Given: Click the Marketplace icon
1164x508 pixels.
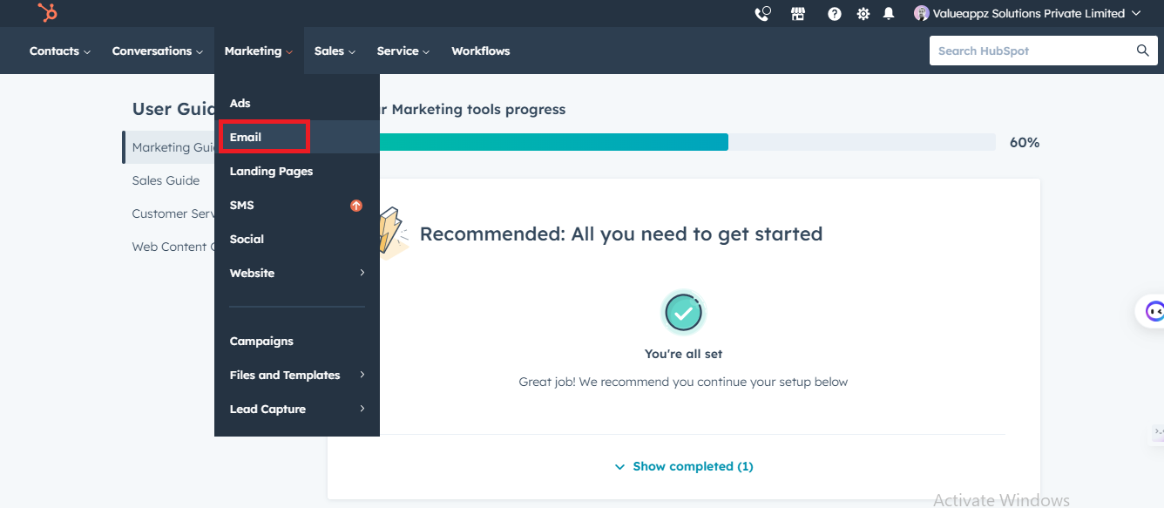Looking at the screenshot, I should [798, 13].
